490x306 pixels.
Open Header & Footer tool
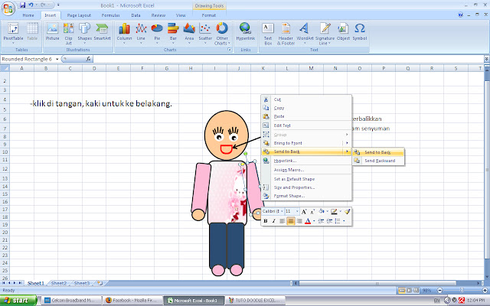(286, 34)
